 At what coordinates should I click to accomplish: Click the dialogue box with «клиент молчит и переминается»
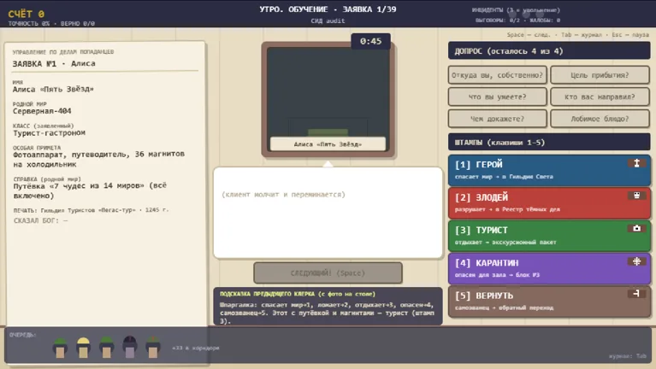coord(328,213)
